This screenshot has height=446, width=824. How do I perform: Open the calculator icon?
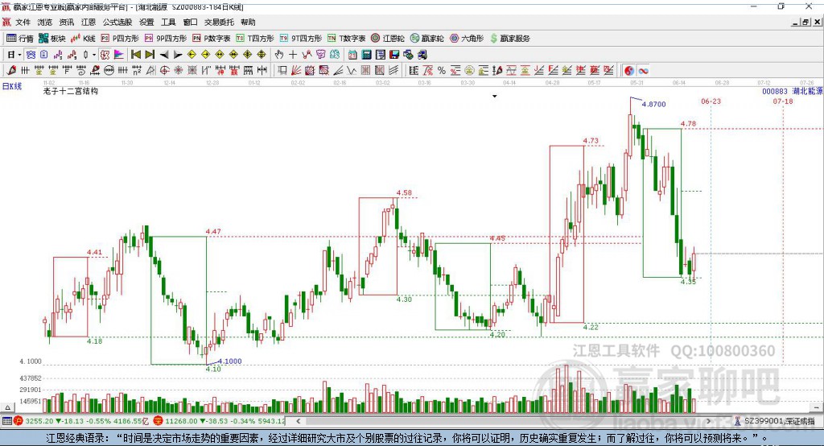click(366, 55)
